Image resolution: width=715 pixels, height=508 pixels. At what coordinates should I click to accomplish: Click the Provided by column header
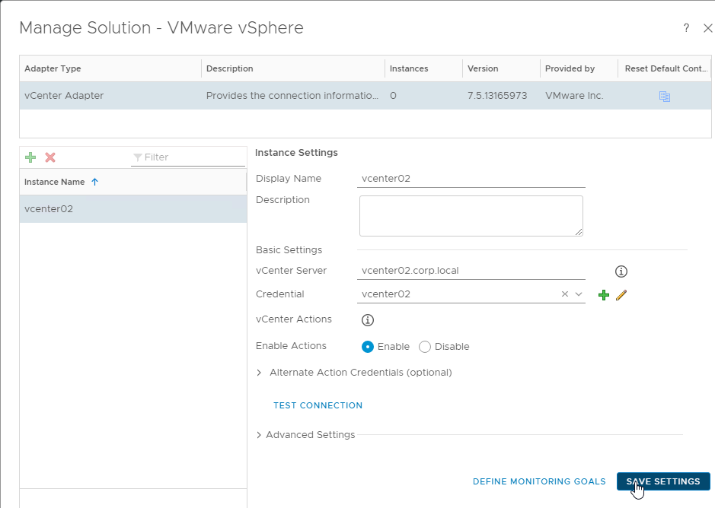pyautogui.click(x=579, y=68)
